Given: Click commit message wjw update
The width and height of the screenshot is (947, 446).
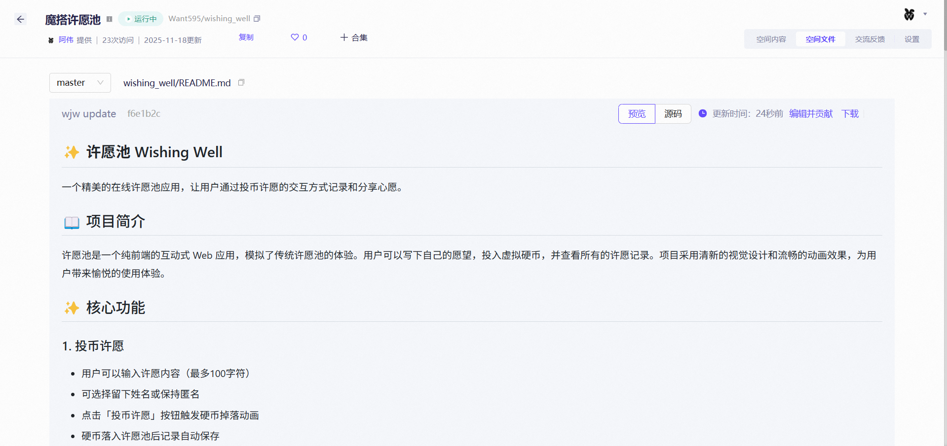Looking at the screenshot, I should point(89,114).
